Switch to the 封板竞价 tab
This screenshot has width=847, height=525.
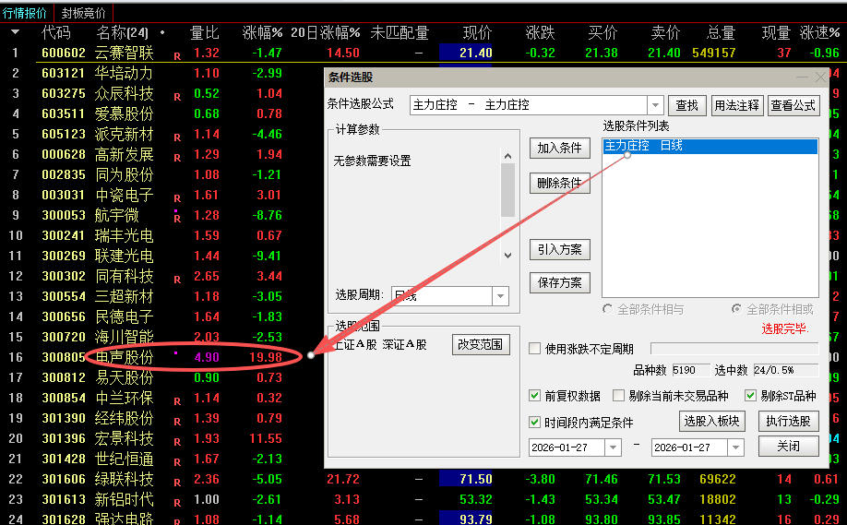[84, 12]
